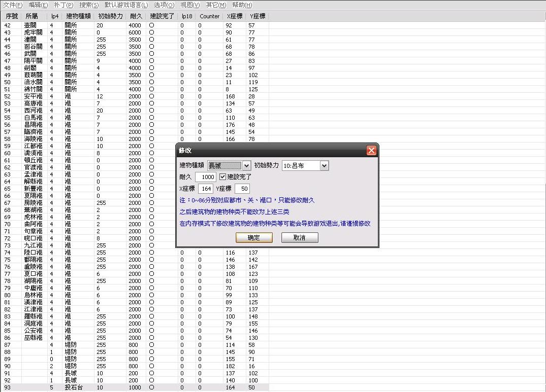Select the 白馬港 row
The height and width of the screenshot is (392, 546).
pyautogui.click(x=135, y=118)
